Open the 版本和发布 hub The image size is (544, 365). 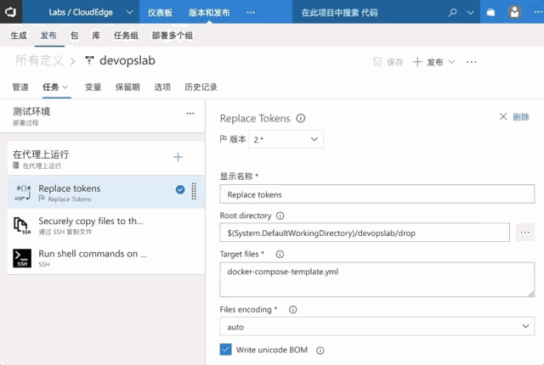[209, 13]
